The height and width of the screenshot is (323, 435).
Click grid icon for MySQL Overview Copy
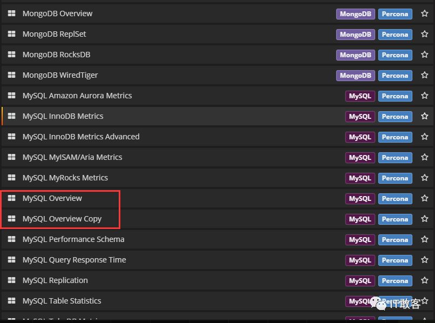12,219
